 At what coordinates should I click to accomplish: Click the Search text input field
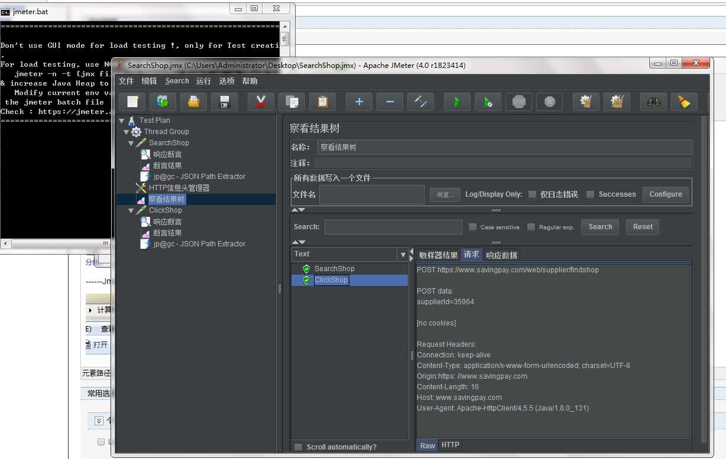pyautogui.click(x=393, y=227)
